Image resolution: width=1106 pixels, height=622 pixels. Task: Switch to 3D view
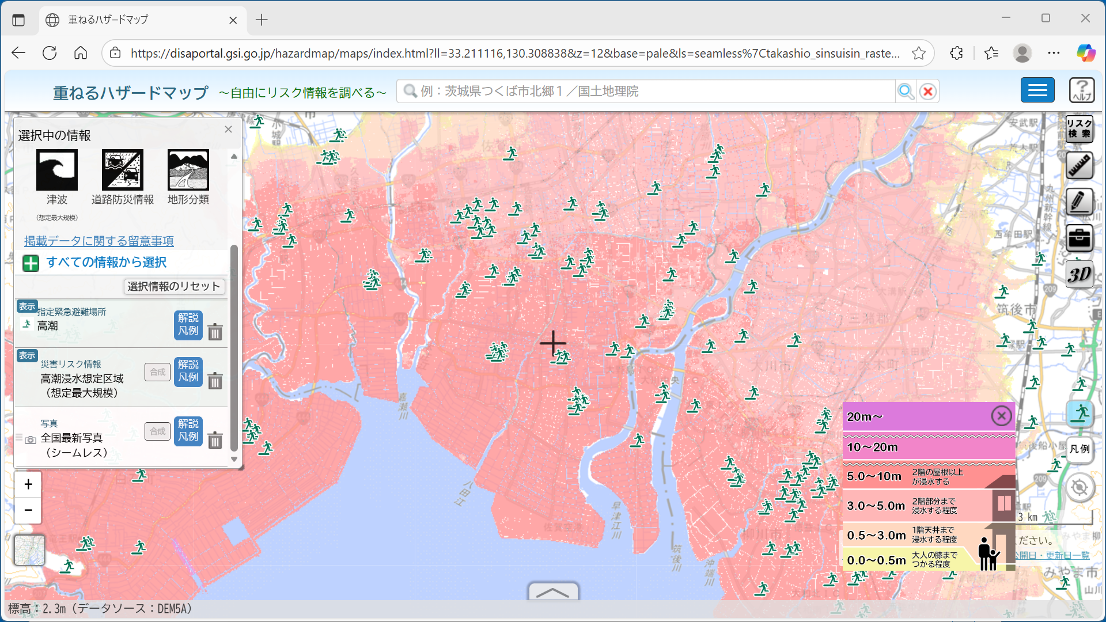tap(1078, 275)
